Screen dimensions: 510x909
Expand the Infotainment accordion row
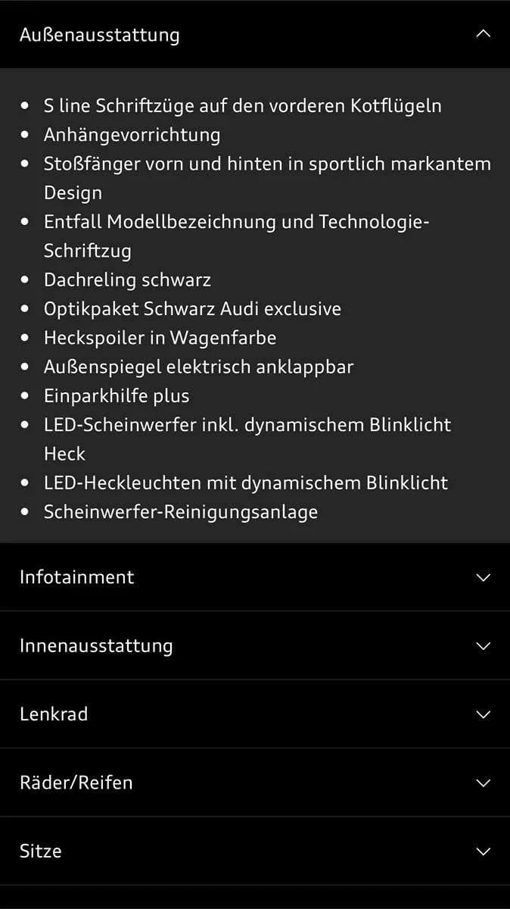point(255,577)
